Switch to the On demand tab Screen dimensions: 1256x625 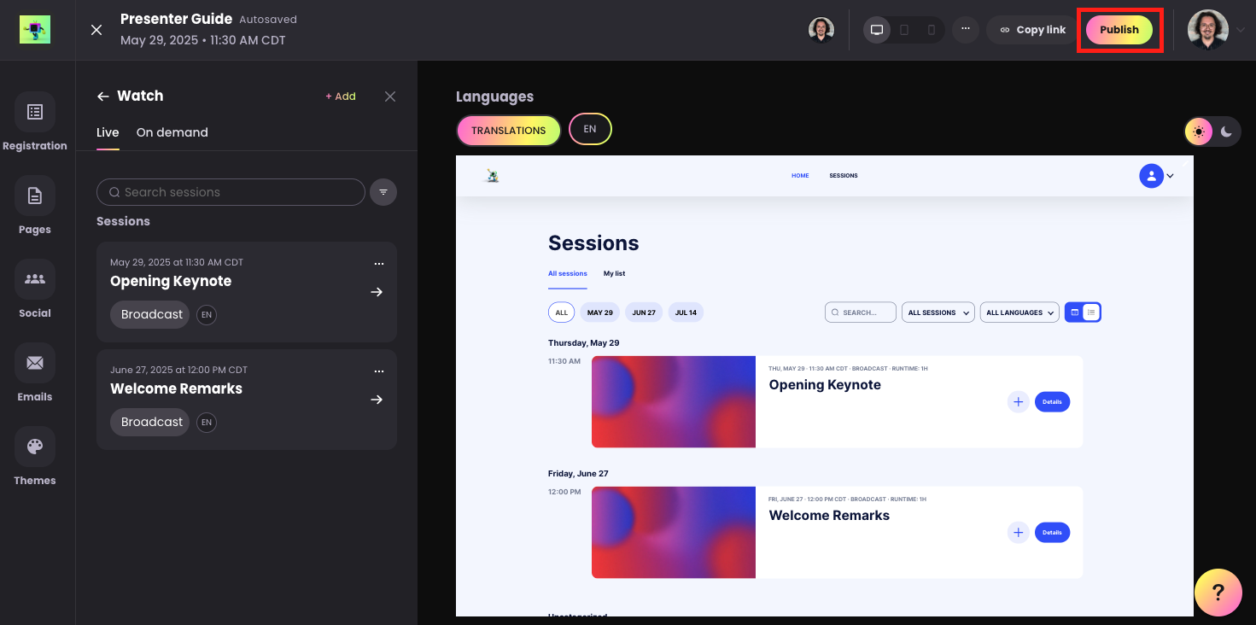(x=172, y=132)
